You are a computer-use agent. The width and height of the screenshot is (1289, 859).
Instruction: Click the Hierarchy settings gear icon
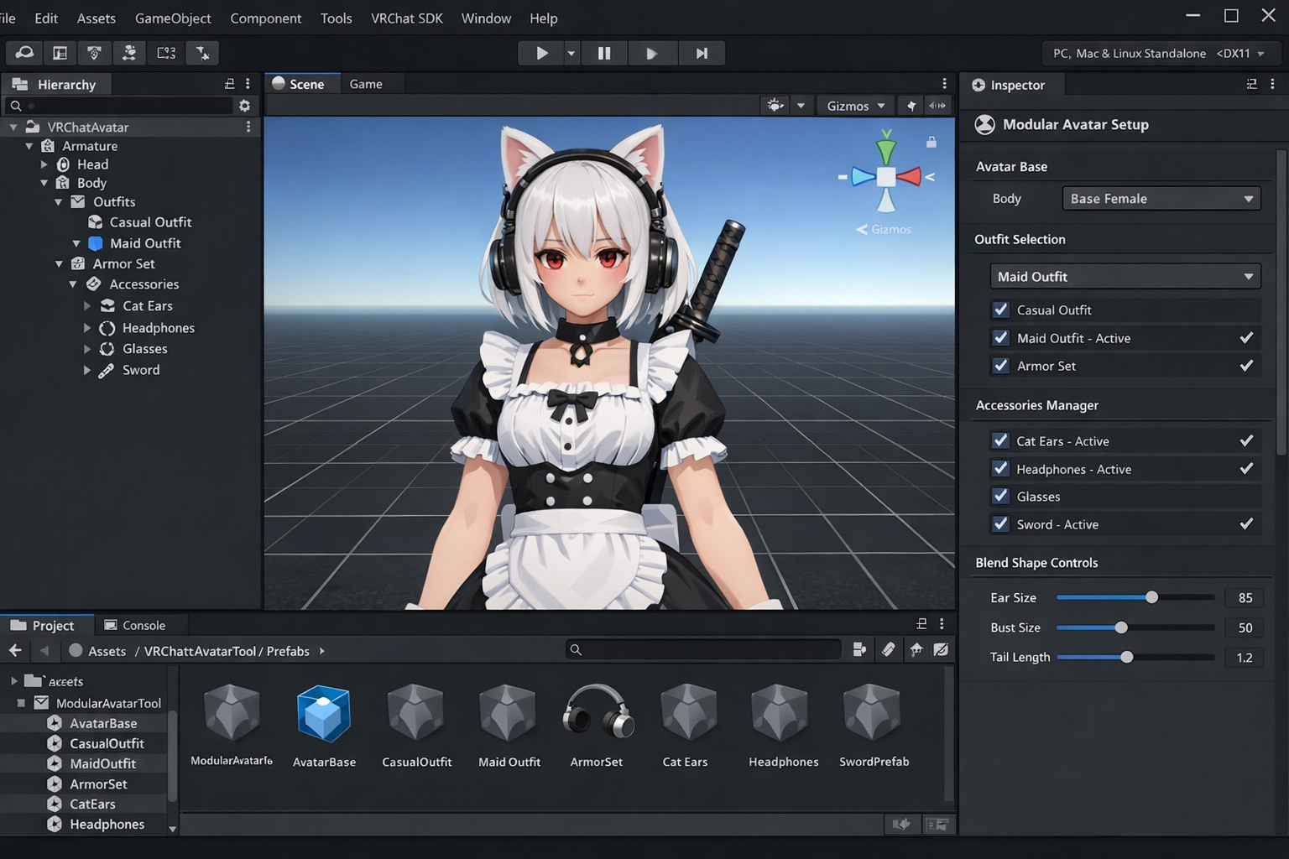point(244,106)
